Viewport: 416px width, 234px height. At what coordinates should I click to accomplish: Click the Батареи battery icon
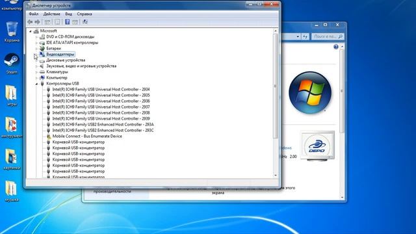[x=42, y=49]
